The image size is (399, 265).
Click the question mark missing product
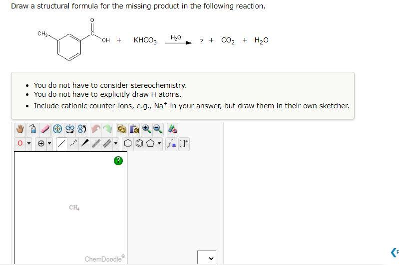coord(201,41)
